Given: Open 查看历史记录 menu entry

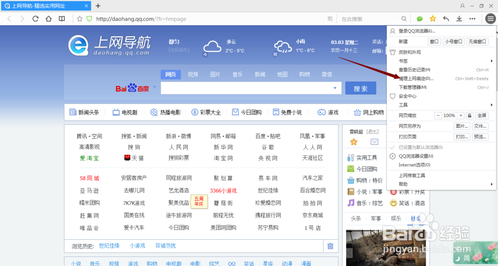Looking at the screenshot, I should pos(441,70).
